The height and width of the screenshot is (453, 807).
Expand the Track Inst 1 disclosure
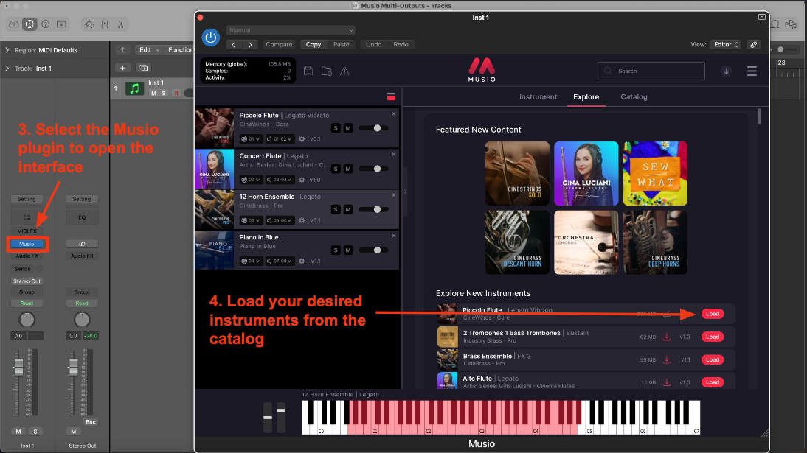(7, 68)
